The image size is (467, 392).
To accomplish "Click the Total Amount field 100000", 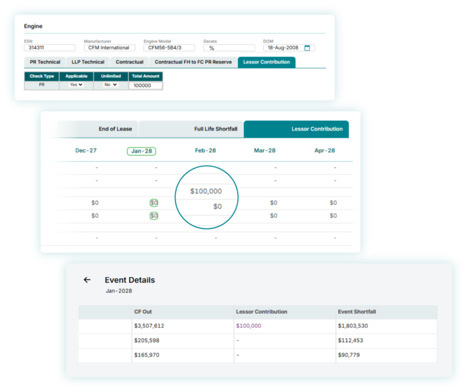I will coord(146,86).
